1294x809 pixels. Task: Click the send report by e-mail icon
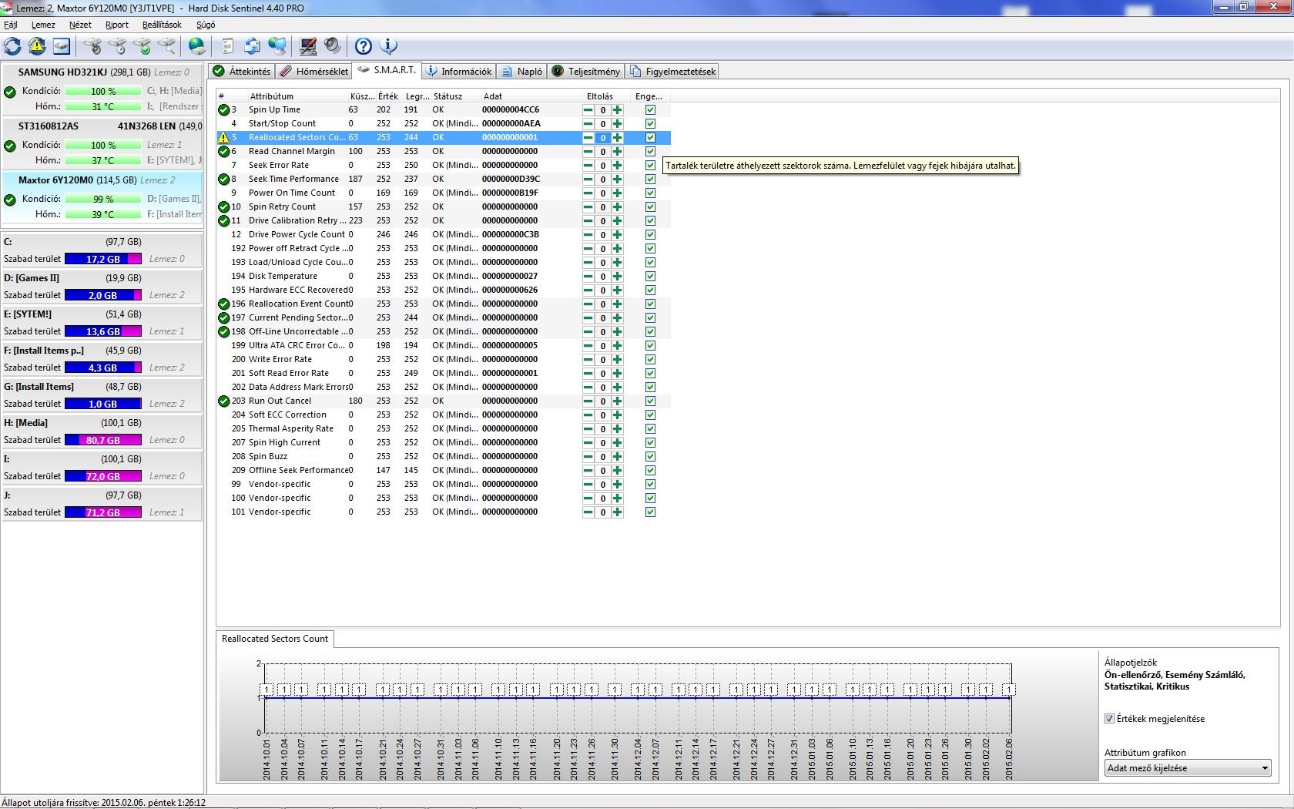[252, 46]
